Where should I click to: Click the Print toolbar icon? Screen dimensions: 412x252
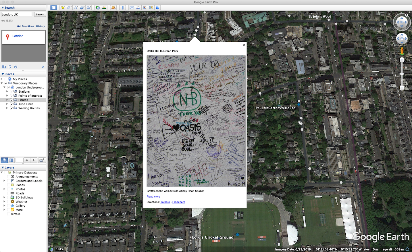point(138,7)
